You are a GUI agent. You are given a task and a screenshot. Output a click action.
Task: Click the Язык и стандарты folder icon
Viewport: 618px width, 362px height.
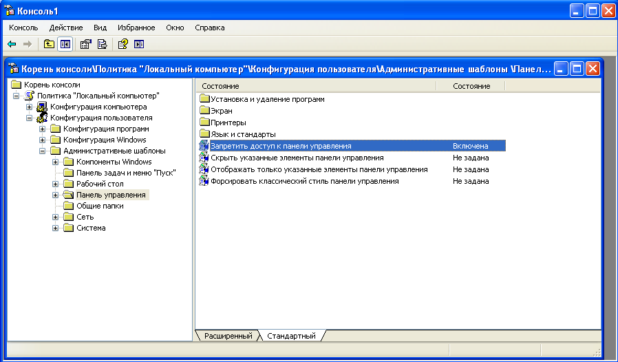[x=204, y=134]
